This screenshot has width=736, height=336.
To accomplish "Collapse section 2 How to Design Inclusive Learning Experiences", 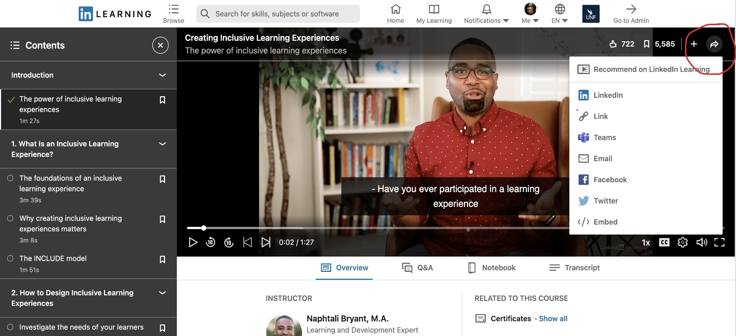I will (162, 293).
